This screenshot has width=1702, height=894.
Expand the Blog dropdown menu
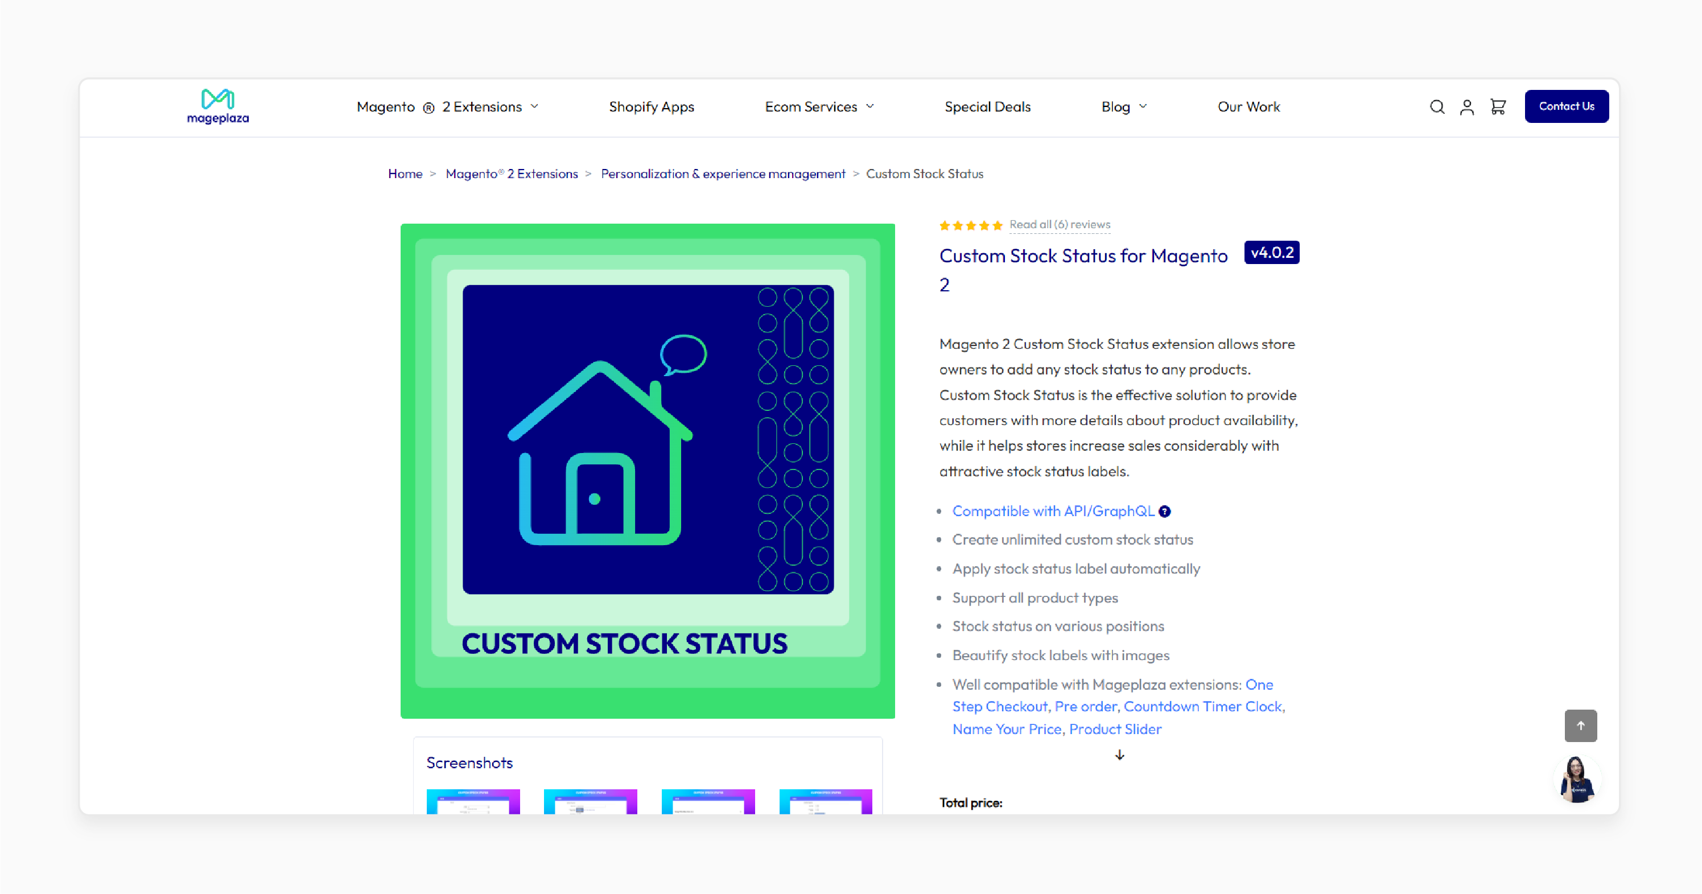[x=1124, y=107]
